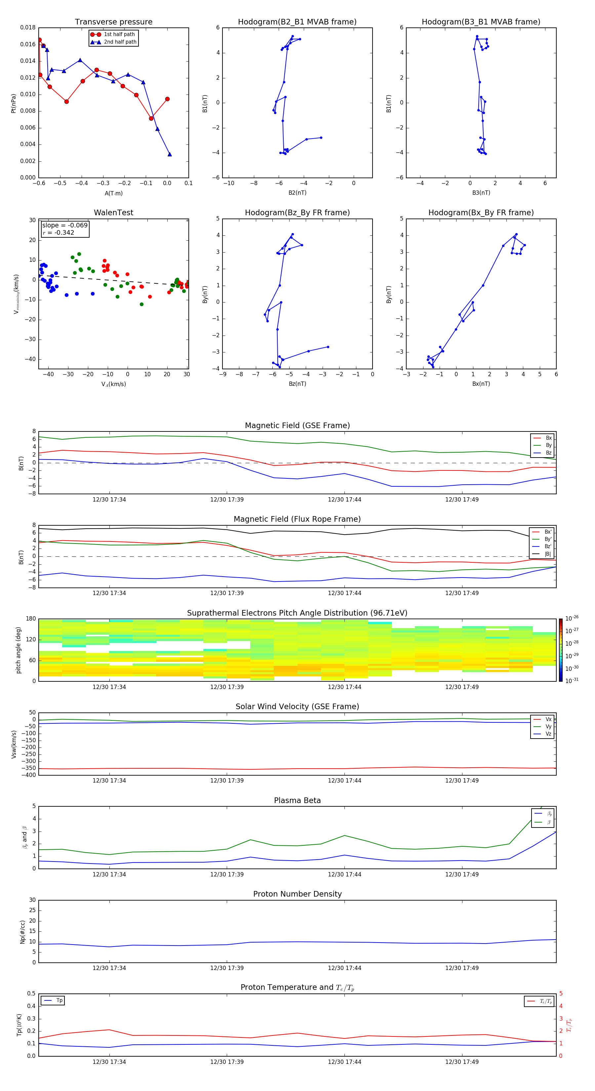This screenshot has width=595, height=1091.
Task: Click the 'slope = -0.069' annotation
Action: (x=65, y=225)
